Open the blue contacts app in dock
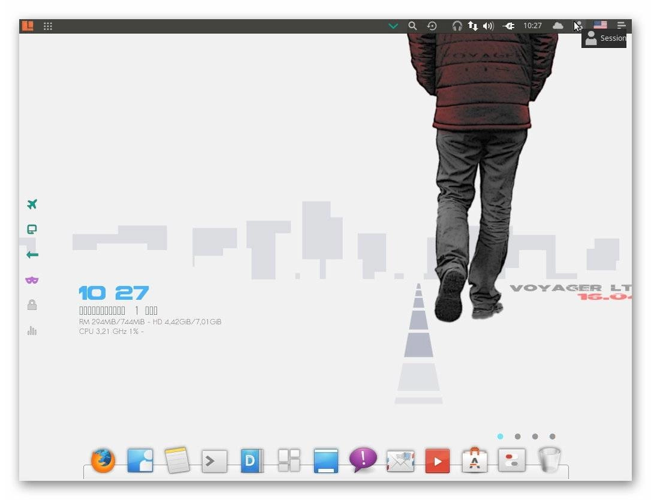The image size is (651, 500). pos(140,460)
